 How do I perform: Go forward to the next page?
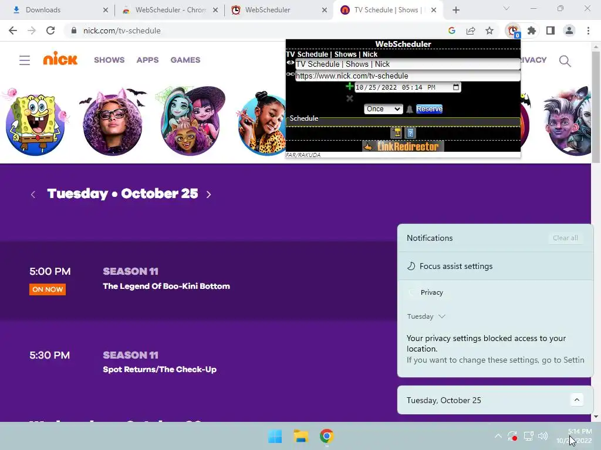point(32,30)
